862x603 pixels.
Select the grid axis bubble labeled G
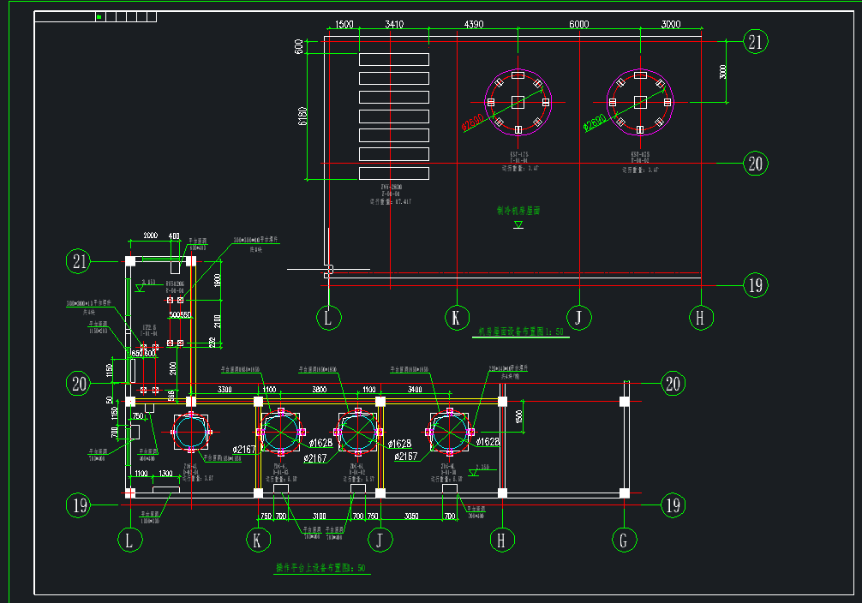(x=624, y=540)
